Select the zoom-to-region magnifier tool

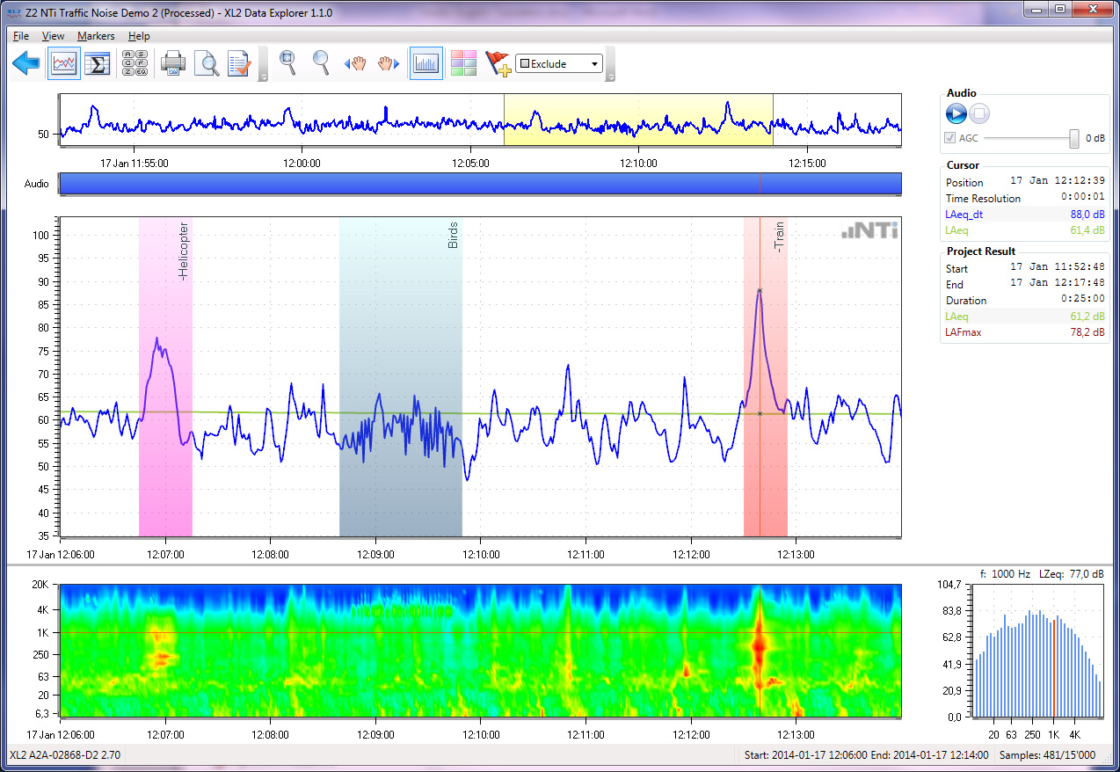point(287,62)
